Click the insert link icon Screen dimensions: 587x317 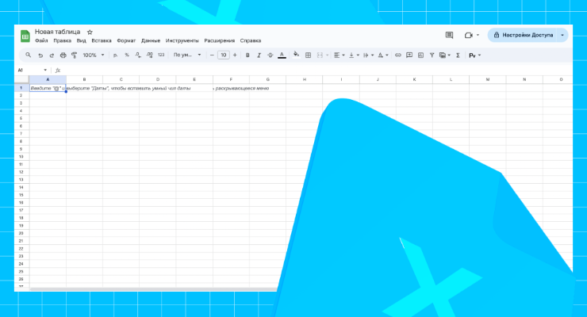click(398, 55)
